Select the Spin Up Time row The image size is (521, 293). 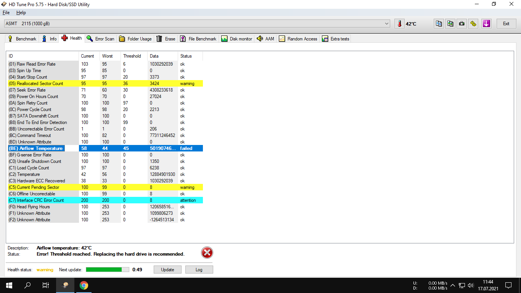pos(105,71)
